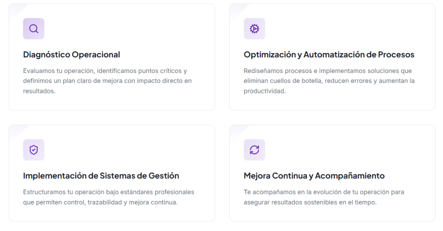Viewport: 443px width, 231px height.
Task: Click the shield checkmark icon
Action: 34,150
